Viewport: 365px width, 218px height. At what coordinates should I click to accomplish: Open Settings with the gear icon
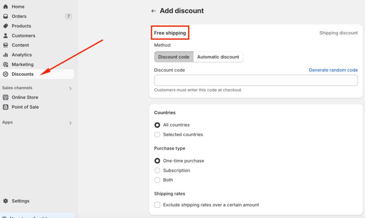(x=5, y=201)
